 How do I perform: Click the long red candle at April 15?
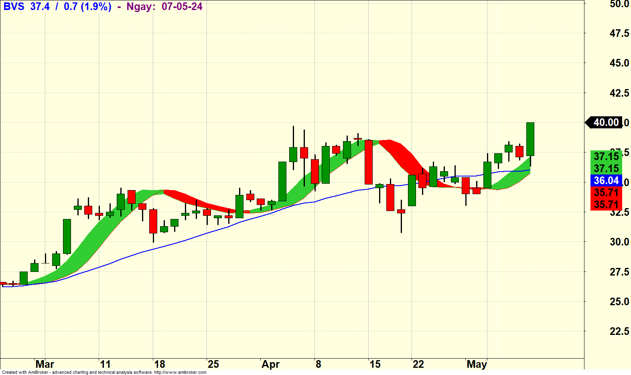click(369, 162)
